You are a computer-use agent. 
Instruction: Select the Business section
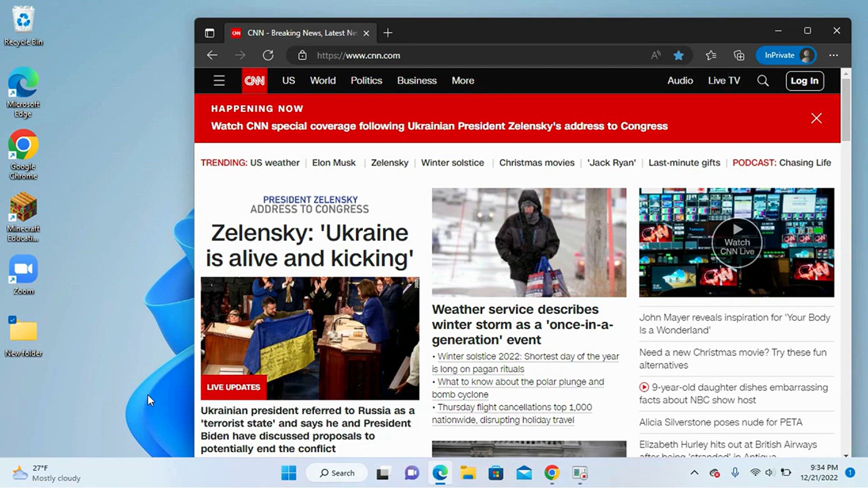click(417, 80)
